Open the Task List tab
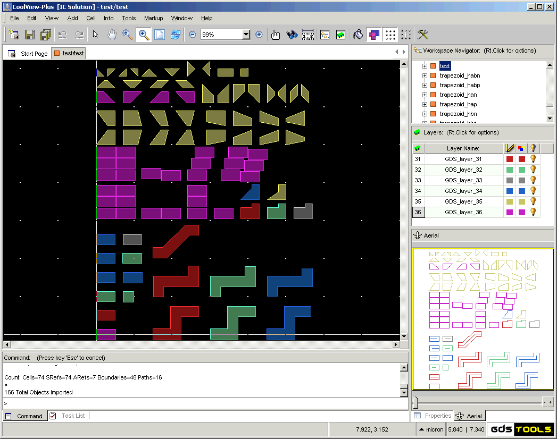Image resolution: width=557 pixels, height=439 pixels. pos(68,416)
